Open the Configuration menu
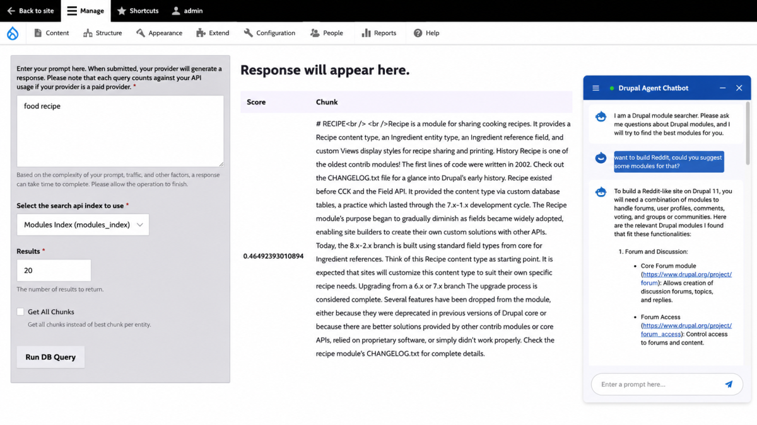Image resolution: width=757 pixels, height=425 pixels. [x=269, y=33]
